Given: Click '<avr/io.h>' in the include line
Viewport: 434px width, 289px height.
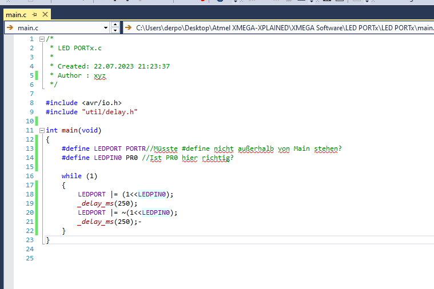Looking at the screenshot, I should click(102, 103).
